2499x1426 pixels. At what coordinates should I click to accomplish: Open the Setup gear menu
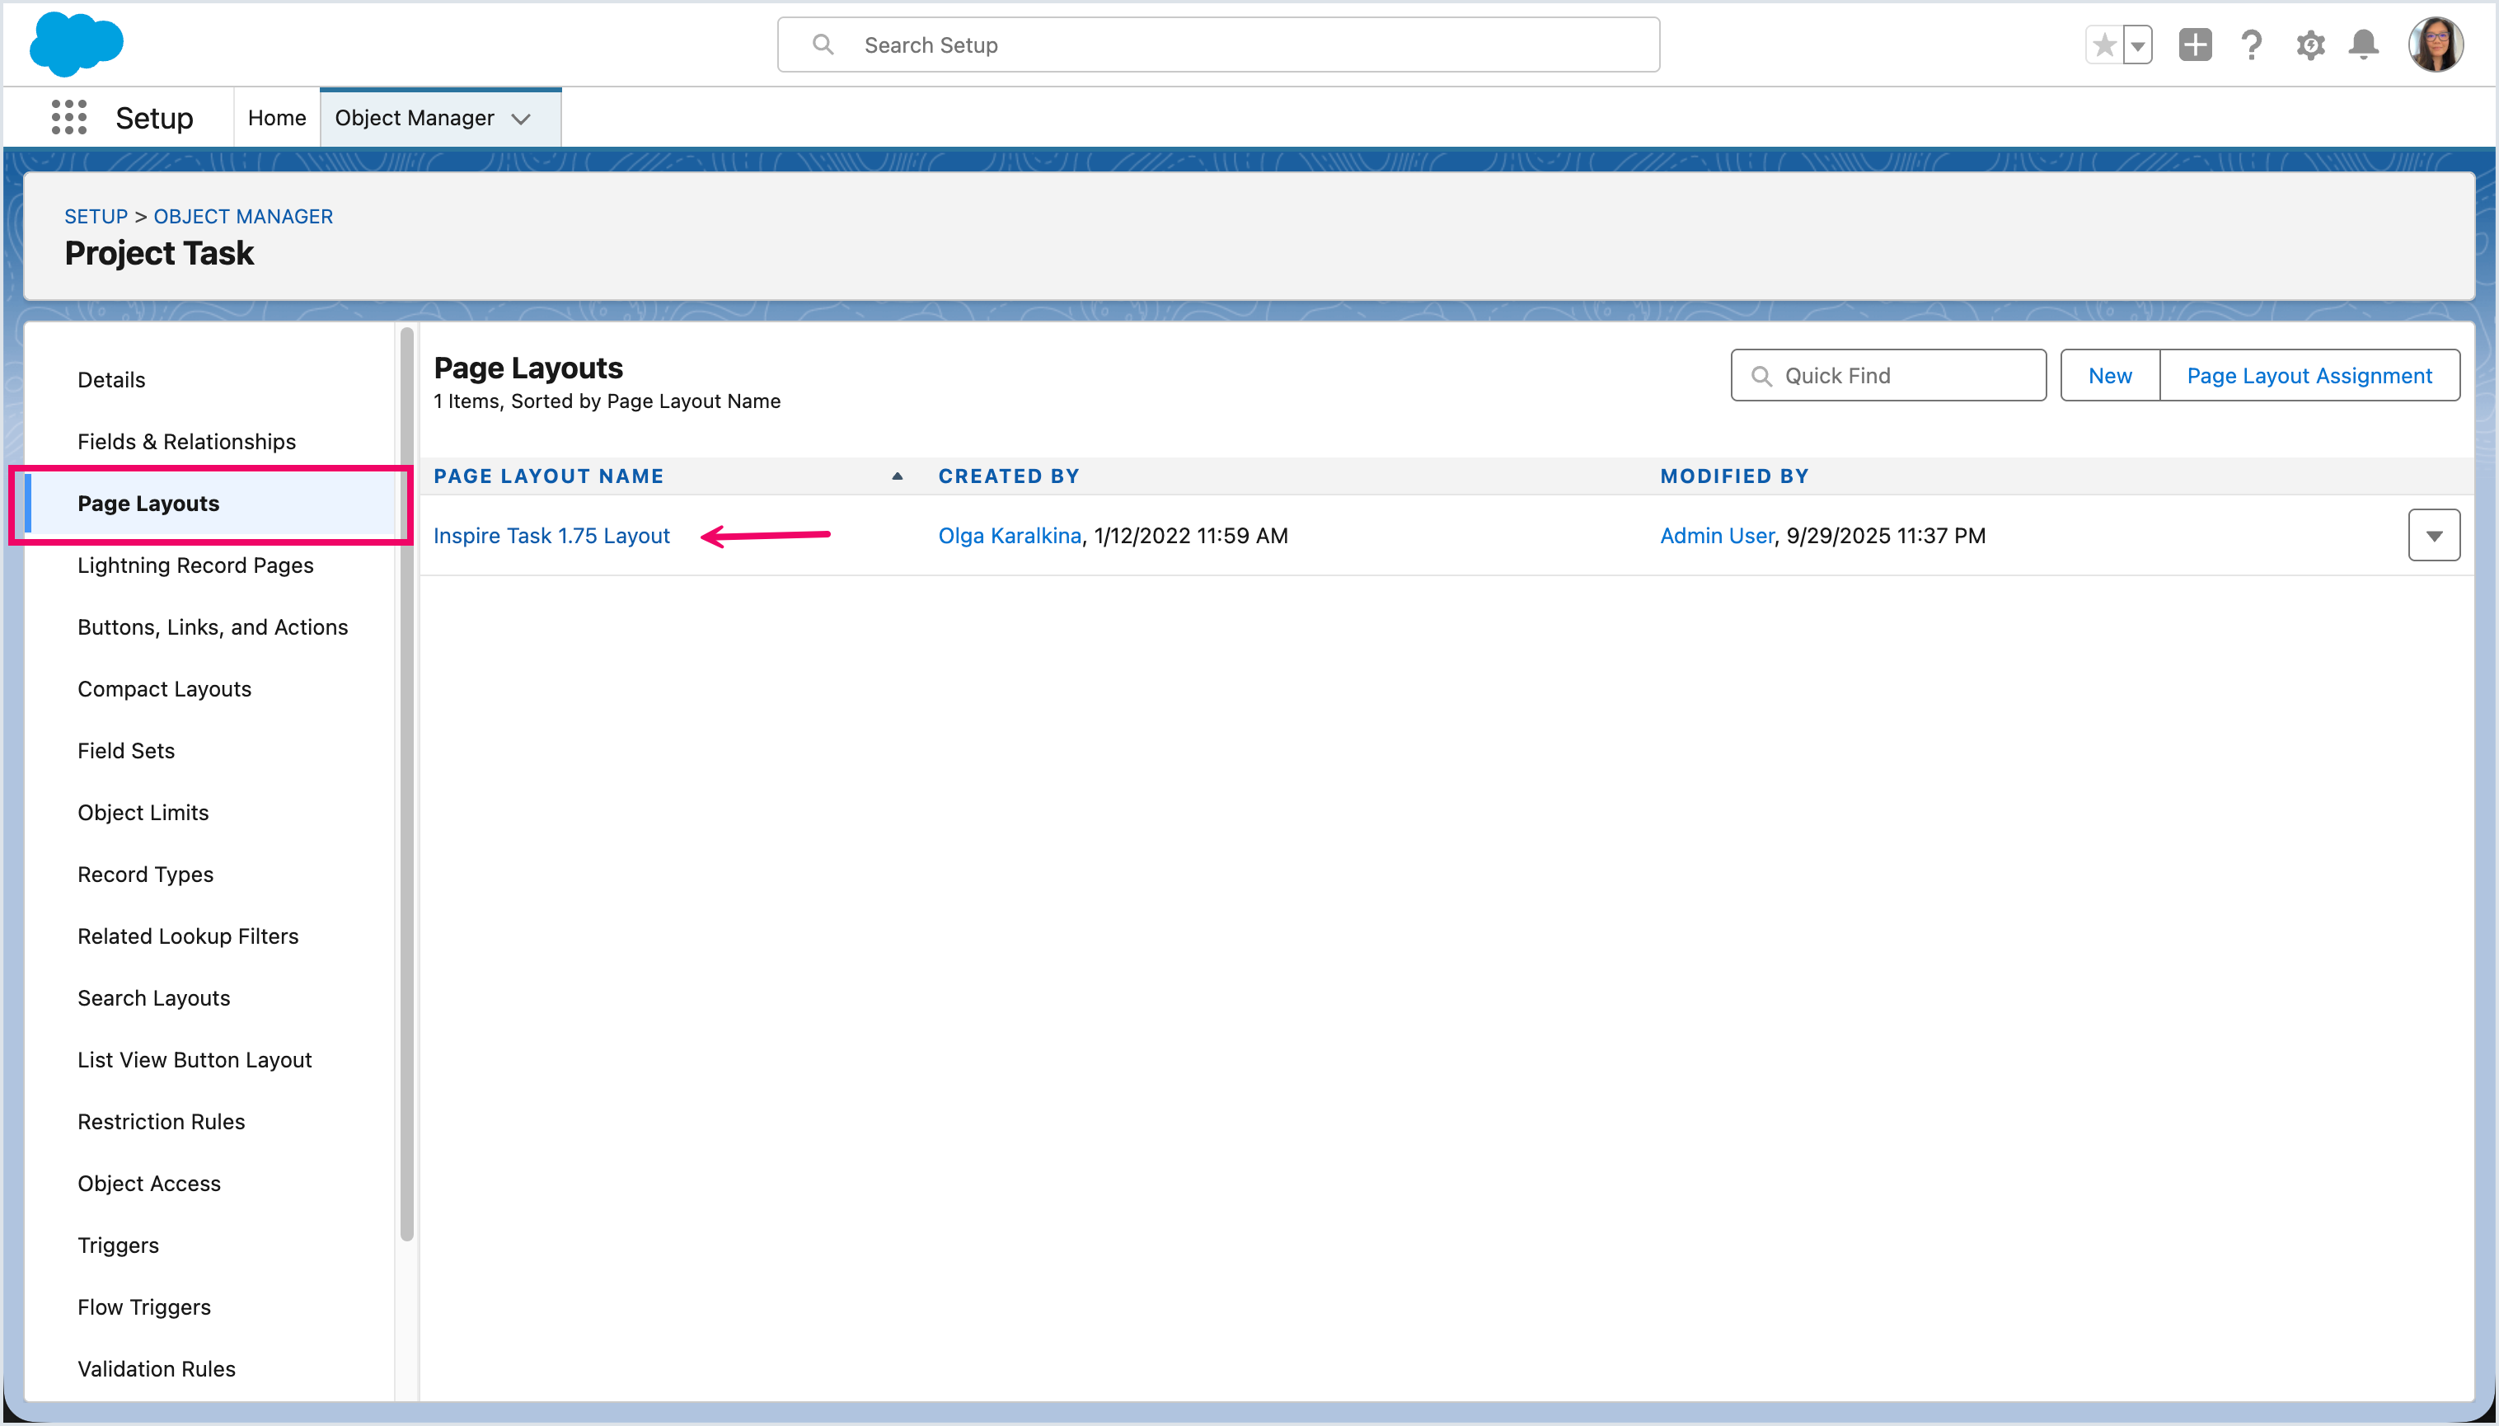point(2310,45)
